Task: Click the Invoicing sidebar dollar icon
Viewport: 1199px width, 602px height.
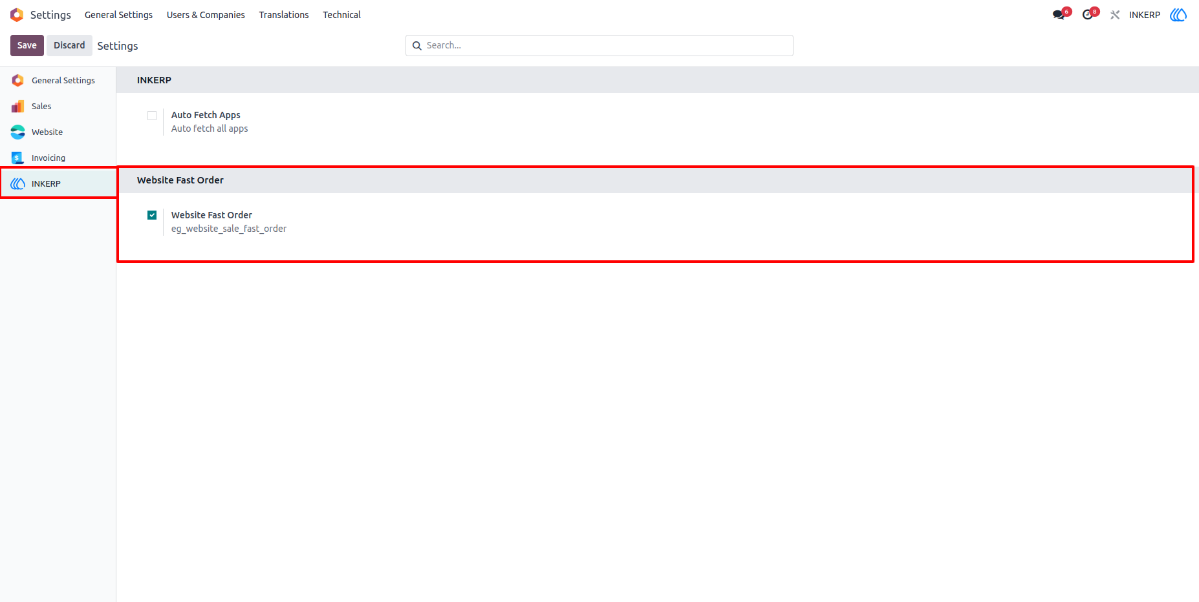Action: [x=18, y=158]
